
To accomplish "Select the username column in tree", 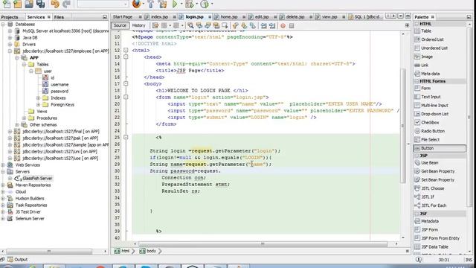I will coord(59,84).
